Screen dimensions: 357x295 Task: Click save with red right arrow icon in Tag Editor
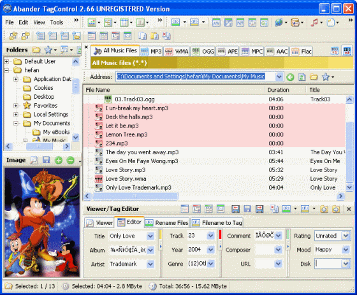pos(259,208)
